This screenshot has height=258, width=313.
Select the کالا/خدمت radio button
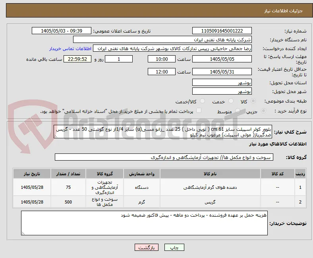(203, 101)
